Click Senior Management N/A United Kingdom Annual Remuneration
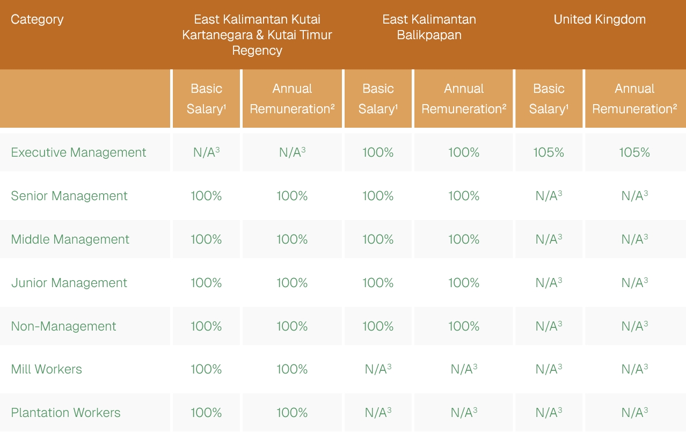 (634, 196)
